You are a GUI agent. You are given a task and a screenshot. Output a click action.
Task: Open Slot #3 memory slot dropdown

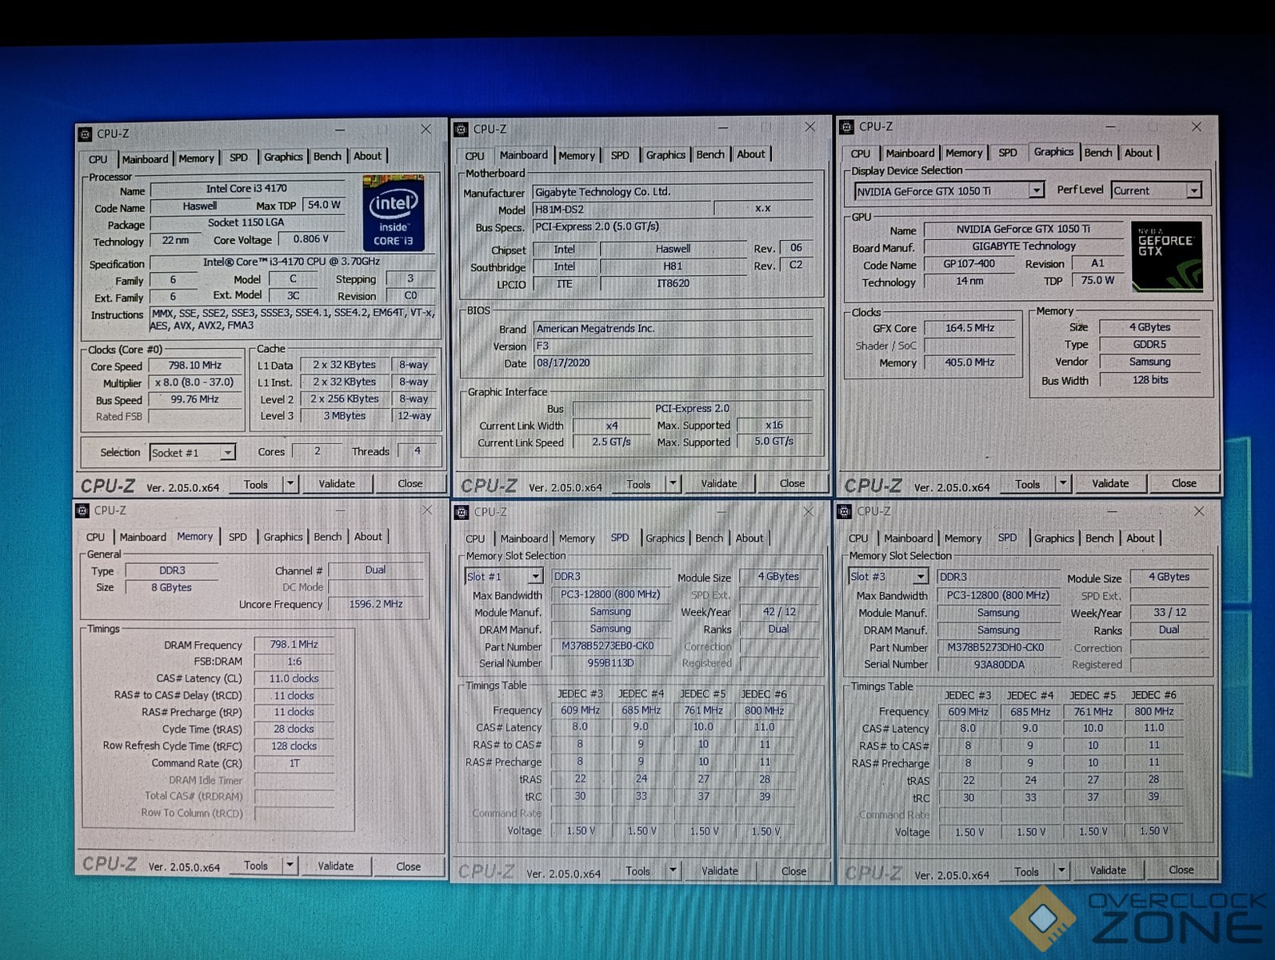[921, 577]
